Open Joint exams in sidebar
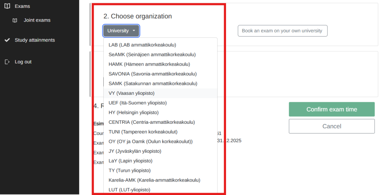Image resolution: width=382 pixels, height=195 pixels. pyautogui.click(x=37, y=20)
